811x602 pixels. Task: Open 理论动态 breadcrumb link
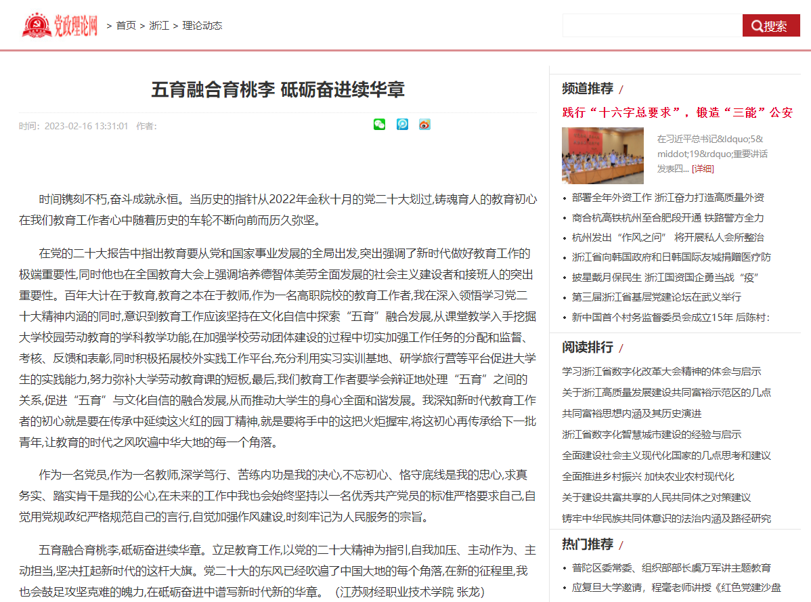(x=202, y=25)
